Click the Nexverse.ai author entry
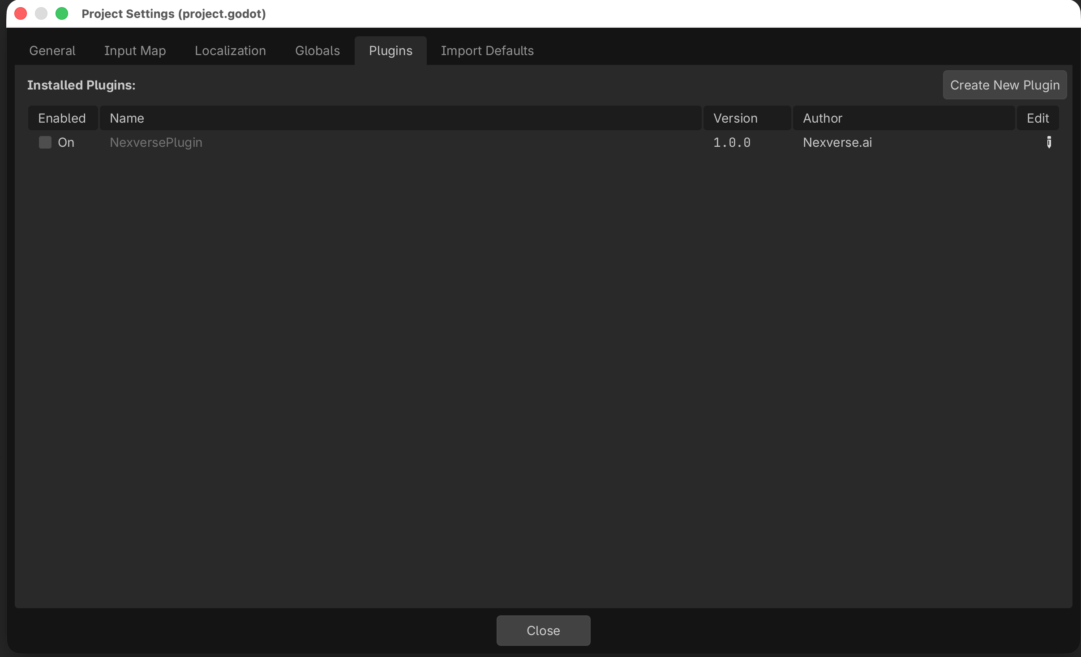 tap(837, 142)
